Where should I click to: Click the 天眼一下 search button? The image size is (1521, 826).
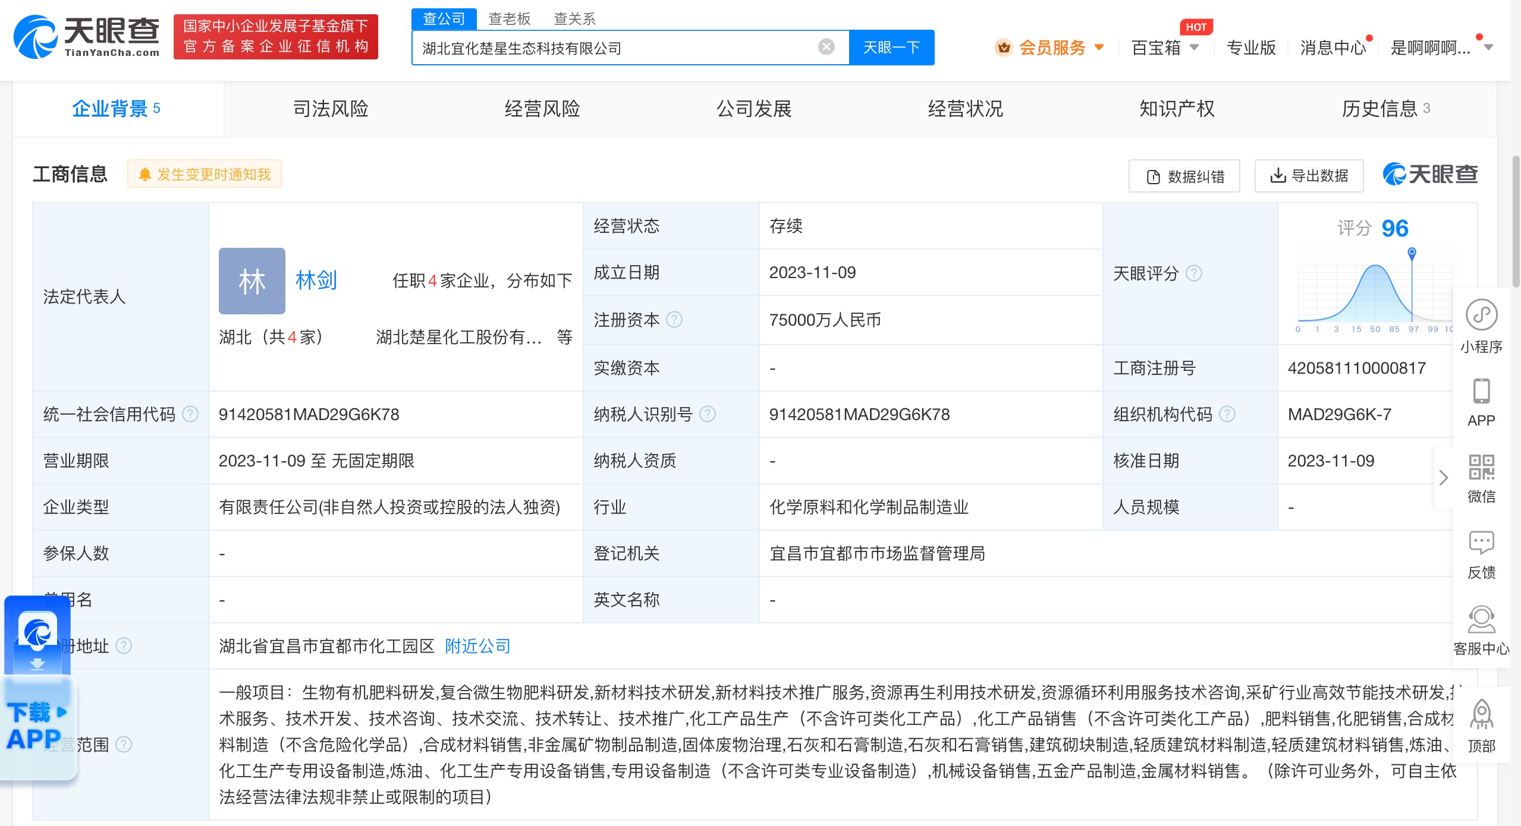pyautogui.click(x=891, y=48)
